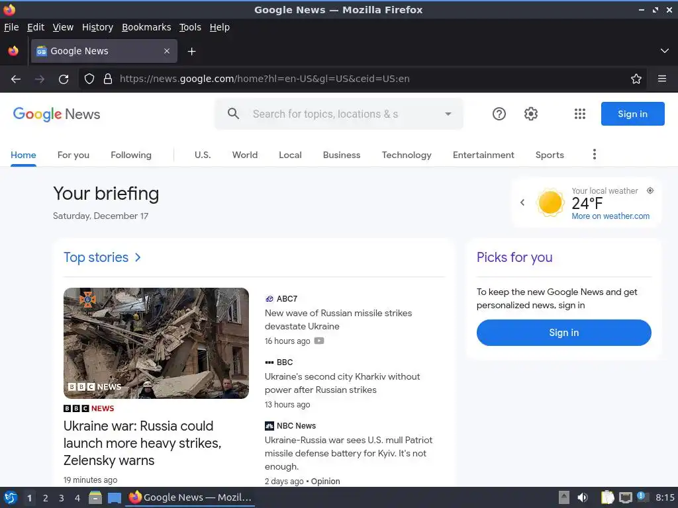Screen dimensions: 678x508
Task: Open the Business news section
Action: point(342,155)
